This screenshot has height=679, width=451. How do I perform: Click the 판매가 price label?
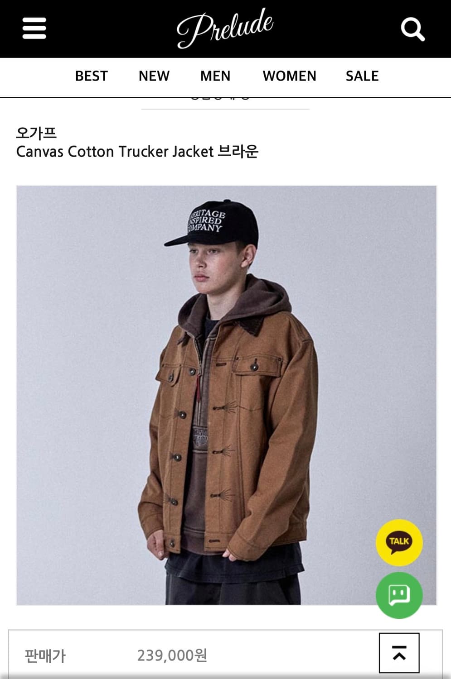coord(45,655)
